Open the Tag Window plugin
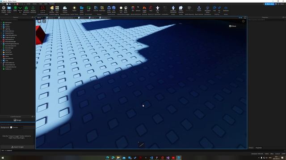The image size is (286, 160). 52,9
